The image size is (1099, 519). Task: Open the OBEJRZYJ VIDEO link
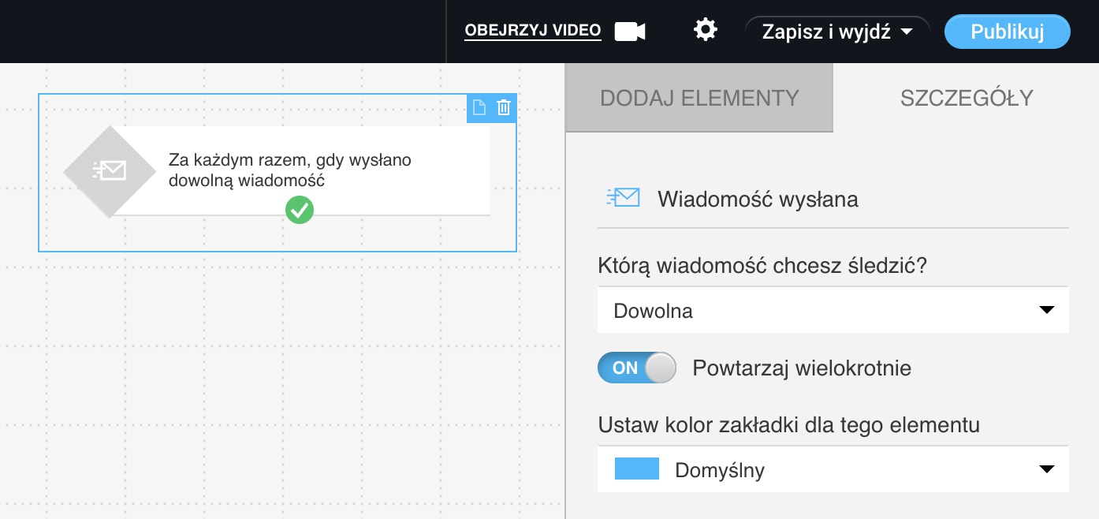[533, 31]
